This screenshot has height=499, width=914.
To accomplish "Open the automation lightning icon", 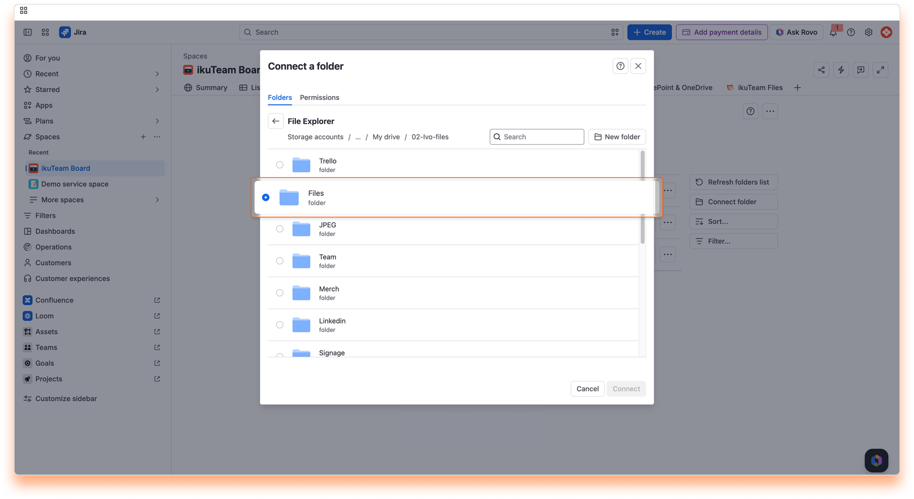I will tap(841, 70).
